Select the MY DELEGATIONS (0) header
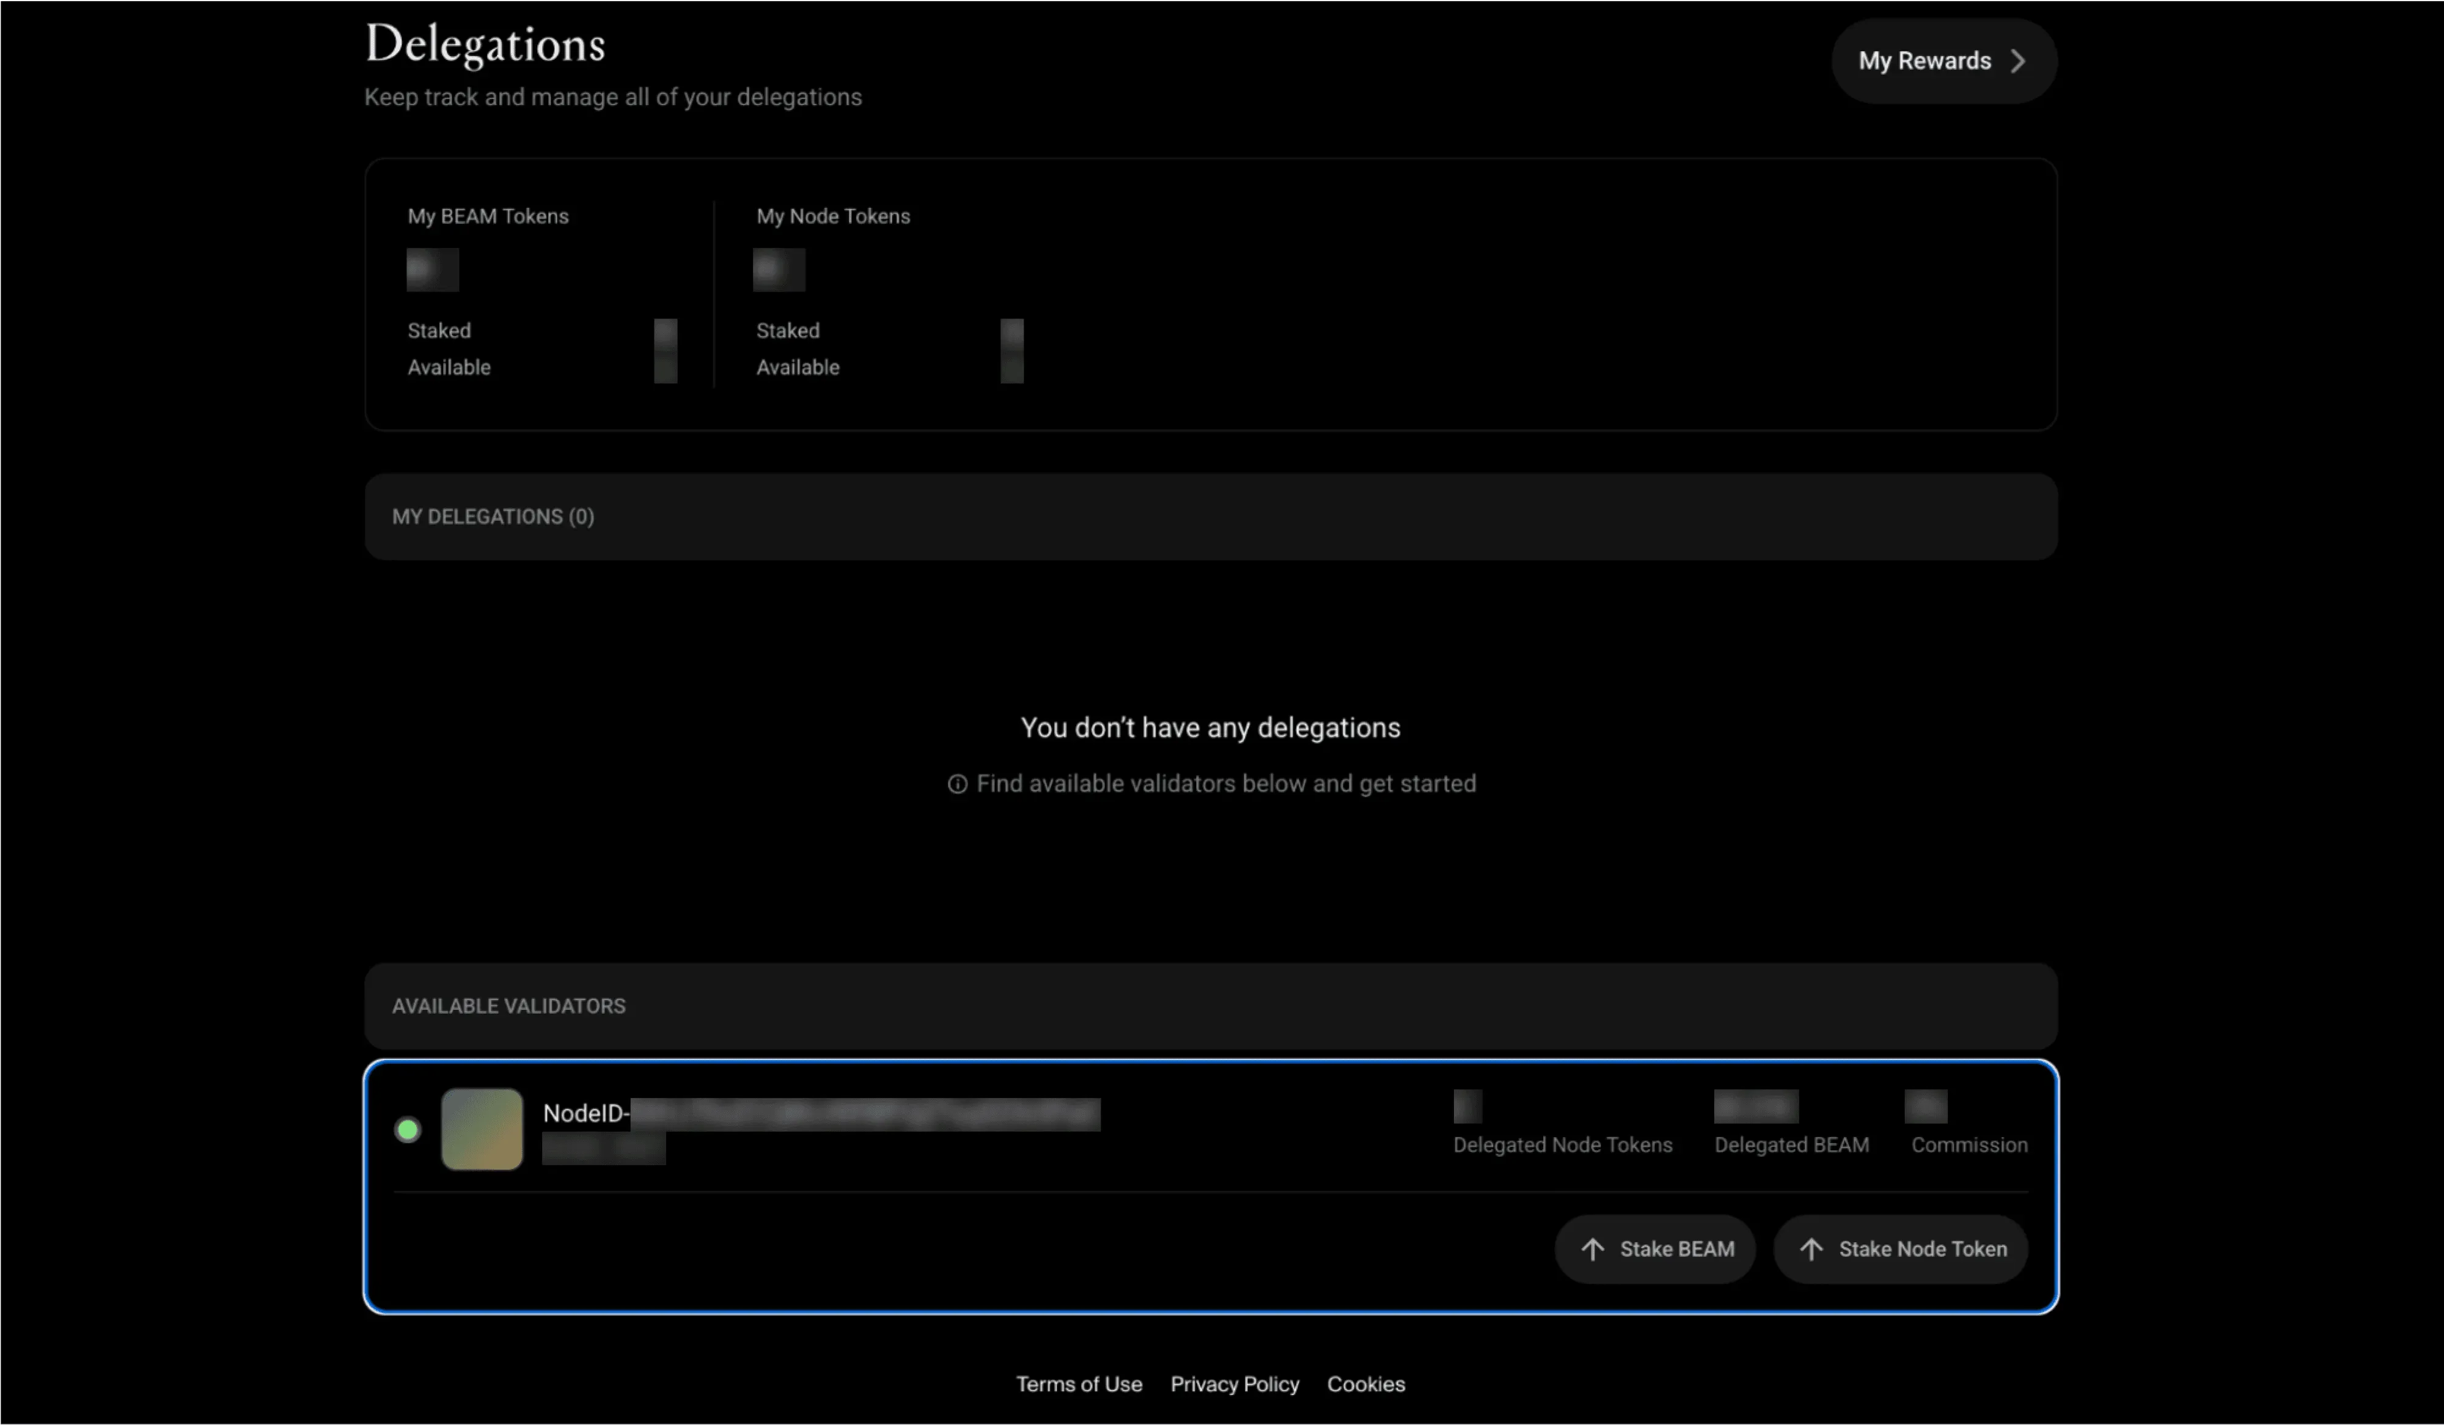 point(1210,517)
